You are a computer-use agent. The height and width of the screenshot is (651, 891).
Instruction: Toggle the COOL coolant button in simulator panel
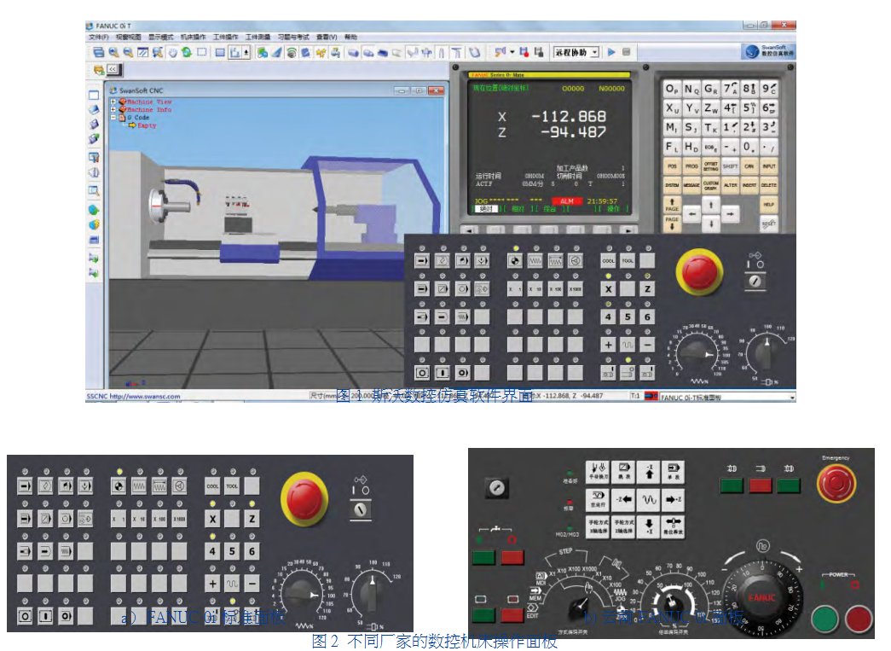(x=608, y=260)
